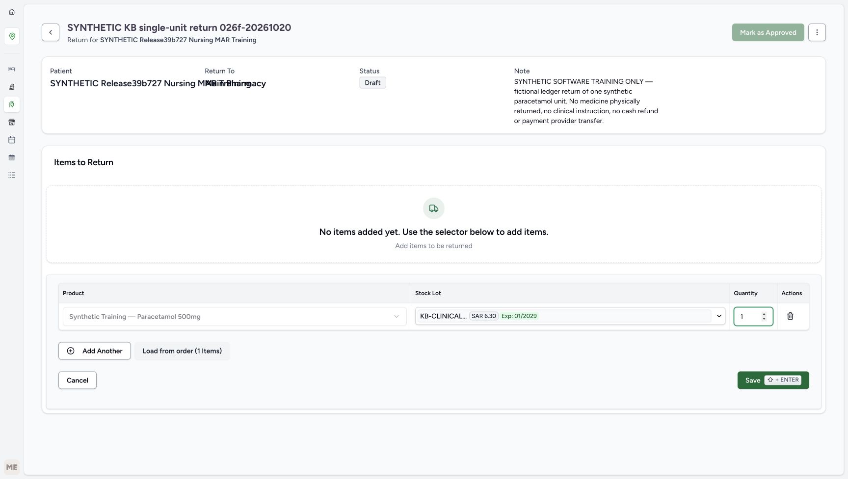This screenshot has width=848, height=479.
Task: Click the page title SYNTHETIC KB single-unit return
Action: click(x=179, y=27)
